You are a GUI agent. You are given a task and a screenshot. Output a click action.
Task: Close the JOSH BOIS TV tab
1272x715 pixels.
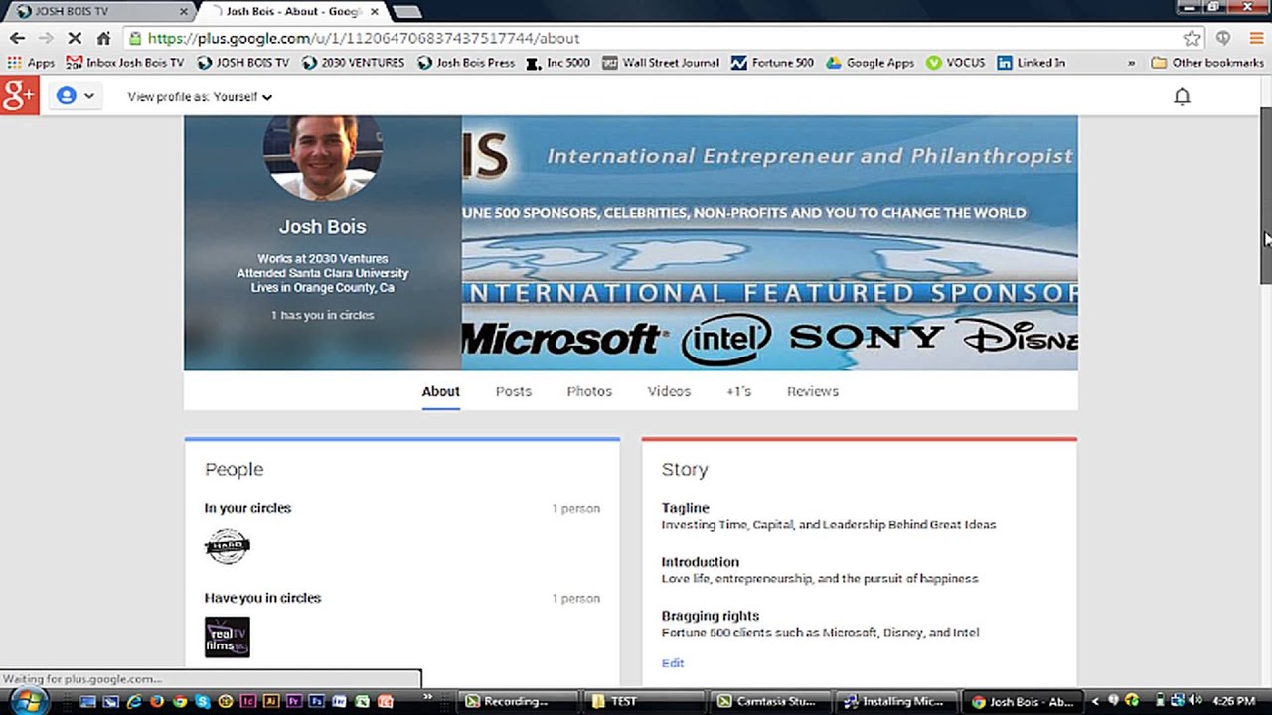[x=184, y=11]
